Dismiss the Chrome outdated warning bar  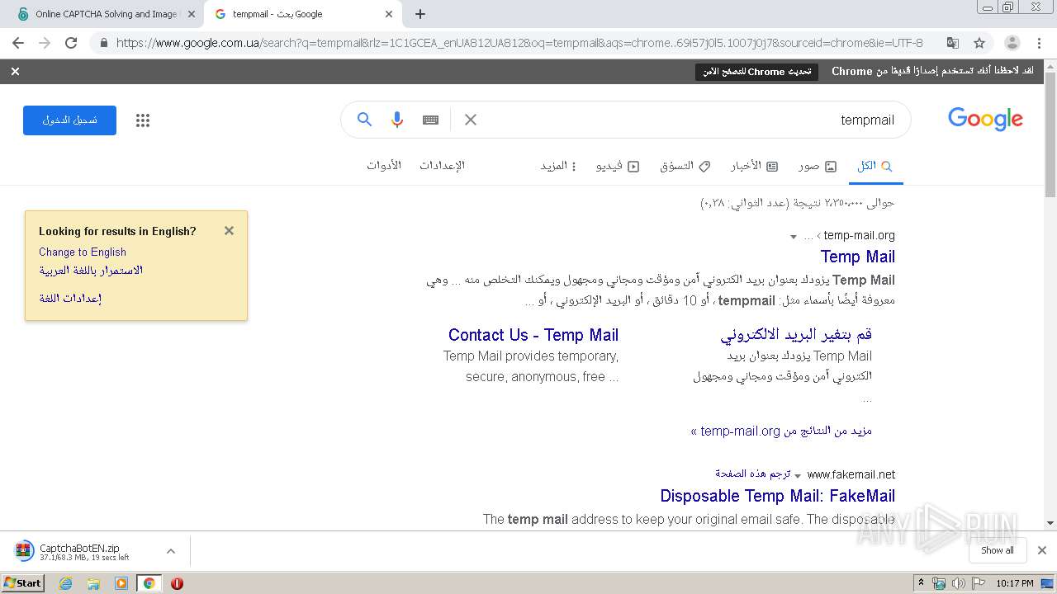point(15,72)
